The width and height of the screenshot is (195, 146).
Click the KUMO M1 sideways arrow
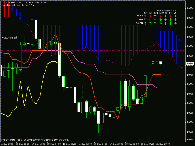[x=145, y=20]
